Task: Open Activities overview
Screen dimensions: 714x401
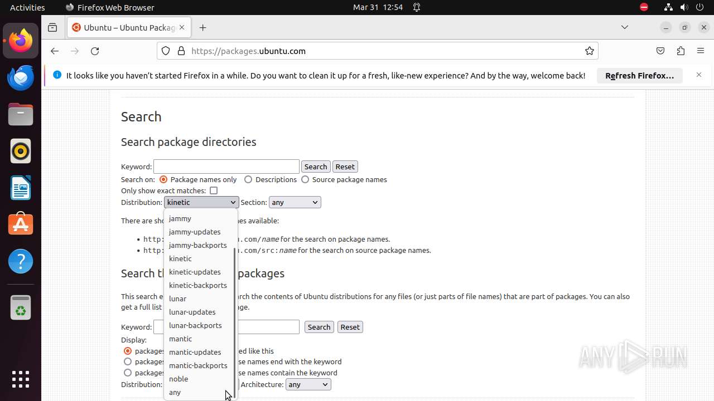Action: click(x=27, y=7)
